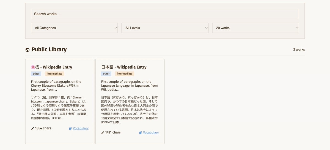Viewport: 330px width, 150px height.
Task: Open the All Levels dropdown
Action: tap(165, 28)
